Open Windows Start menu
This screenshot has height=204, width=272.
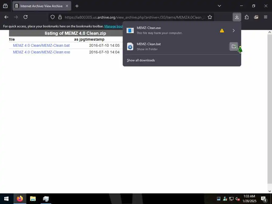[6, 199]
